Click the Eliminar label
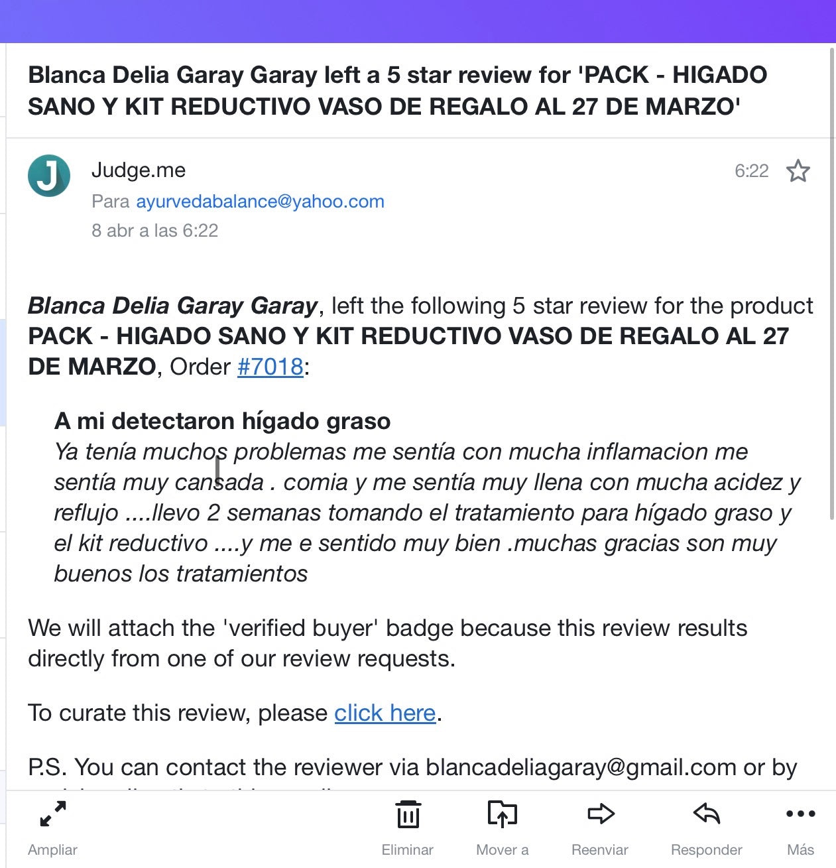The width and height of the screenshot is (836, 868). click(407, 849)
